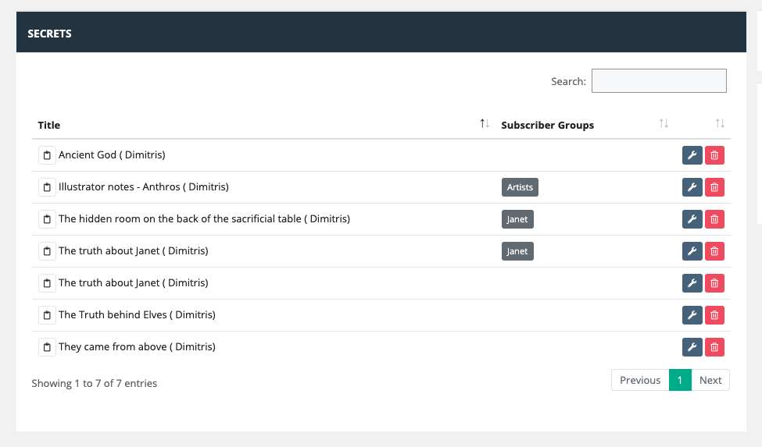Viewport: 762px width, 447px height.
Task: Click the Artists subscriber group tag
Action: 520,187
